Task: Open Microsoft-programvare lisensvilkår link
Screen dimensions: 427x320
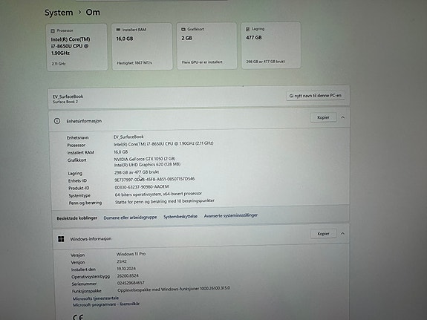Action: (x=106, y=304)
